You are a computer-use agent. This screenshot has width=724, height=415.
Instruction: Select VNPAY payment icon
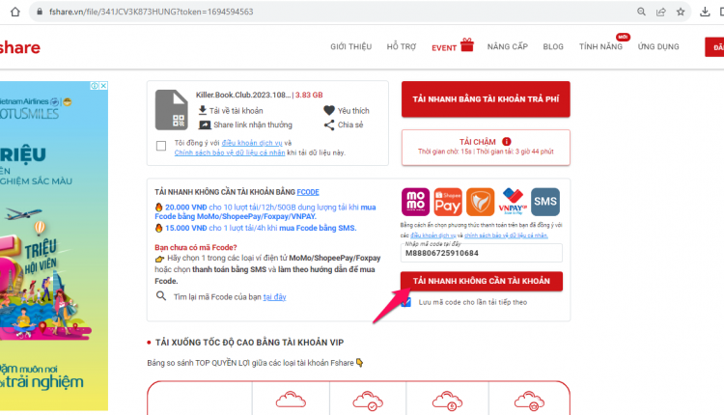(x=513, y=202)
